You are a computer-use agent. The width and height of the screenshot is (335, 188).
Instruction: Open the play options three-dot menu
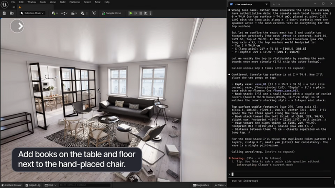pyautogui.click(x=151, y=13)
